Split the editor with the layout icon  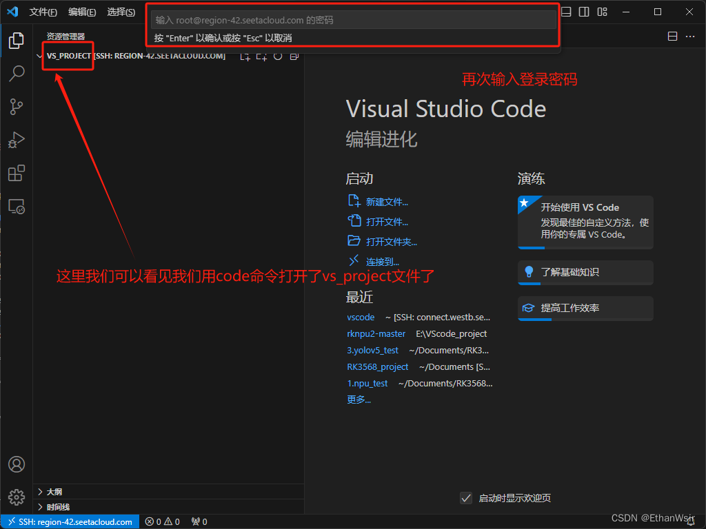click(x=672, y=37)
